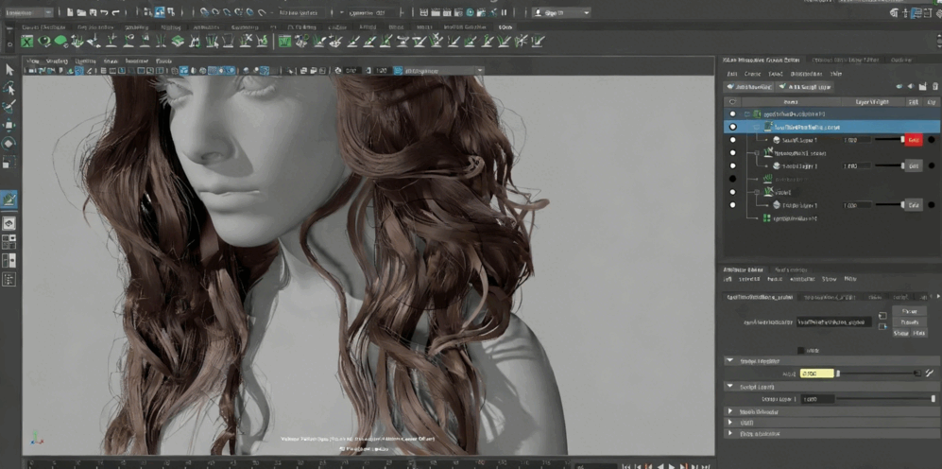This screenshot has height=469, width=942.
Task: Toggle the black circle beside red Edit button
Action: click(x=932, y=140)
